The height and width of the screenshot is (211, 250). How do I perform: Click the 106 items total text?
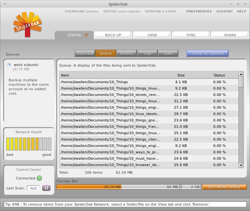click(x=94, y=172)
